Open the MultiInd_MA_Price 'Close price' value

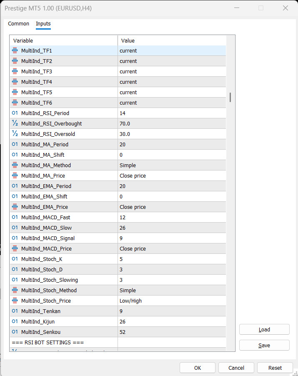point(172,175)
